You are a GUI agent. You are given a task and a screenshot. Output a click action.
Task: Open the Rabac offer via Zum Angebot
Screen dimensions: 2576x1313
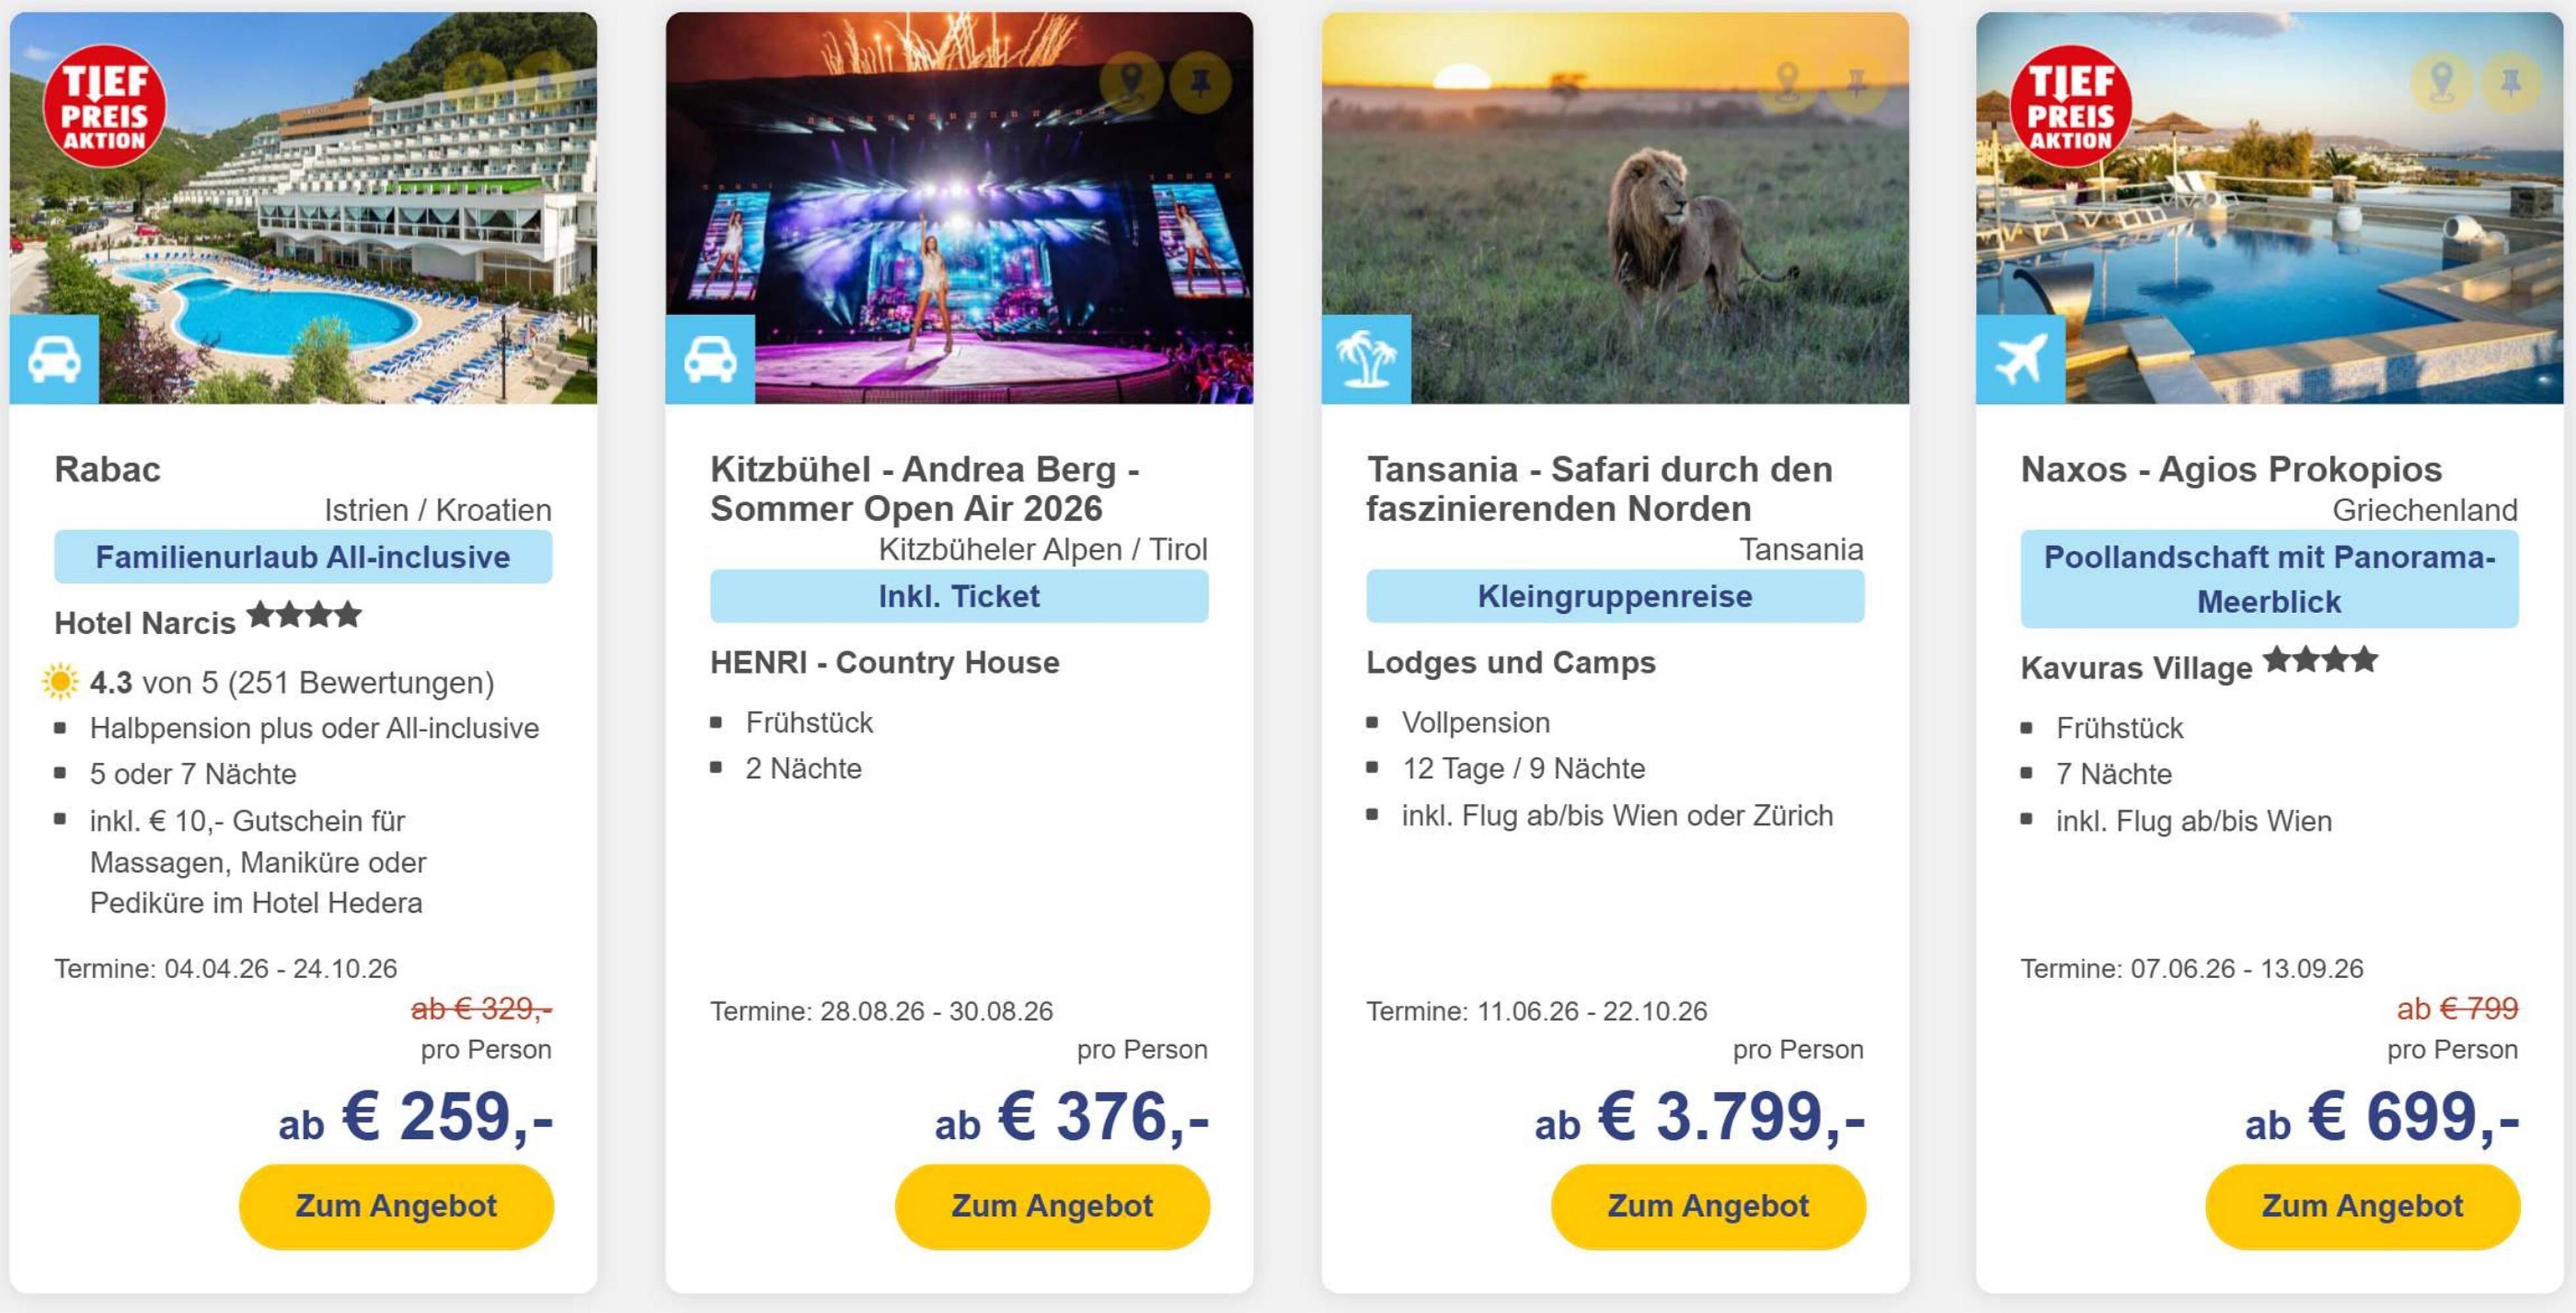[396, 1206]
